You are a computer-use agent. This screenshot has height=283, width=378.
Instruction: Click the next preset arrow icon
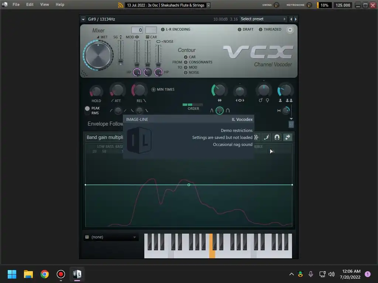296,19
